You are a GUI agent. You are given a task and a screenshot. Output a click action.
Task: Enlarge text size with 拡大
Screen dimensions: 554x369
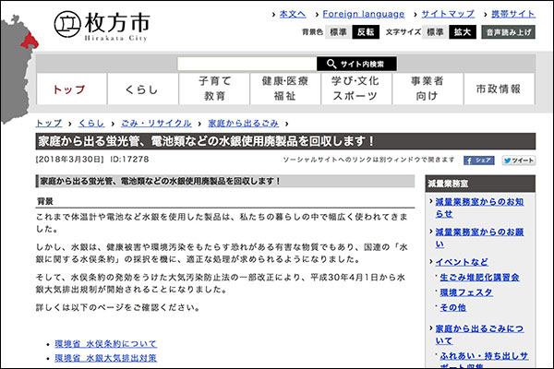click(x=463, y=31)
